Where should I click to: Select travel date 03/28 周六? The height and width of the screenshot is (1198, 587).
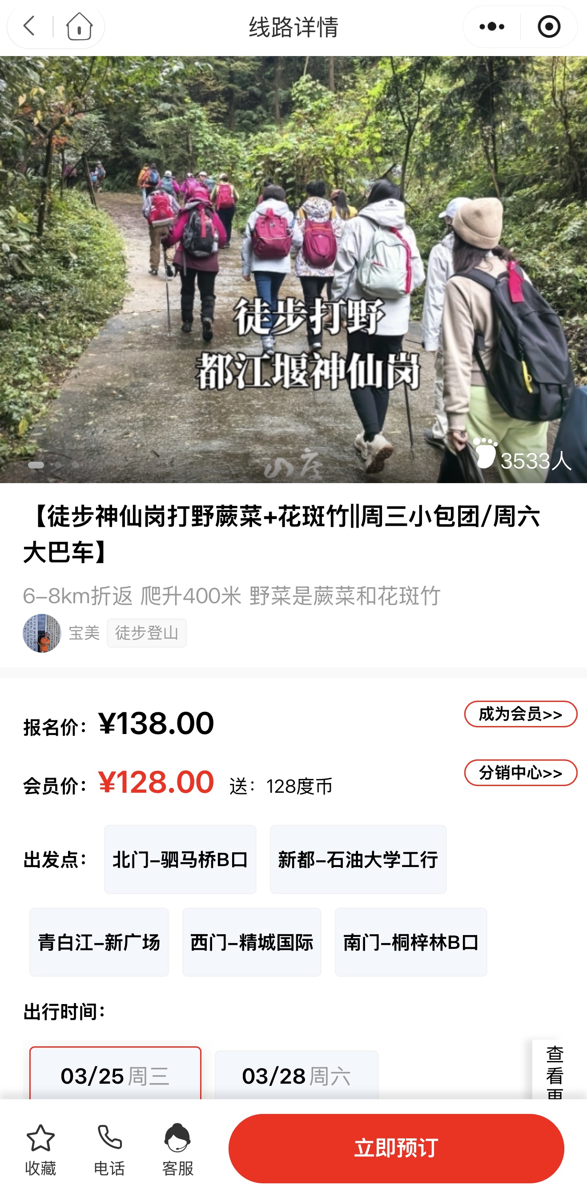point(297,1074)
